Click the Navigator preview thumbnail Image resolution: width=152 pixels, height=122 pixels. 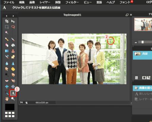(x=143, y=24)
